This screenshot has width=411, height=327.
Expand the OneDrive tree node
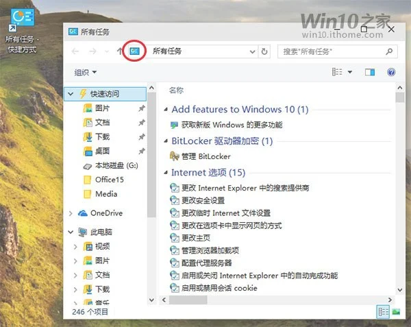point(71,213)
